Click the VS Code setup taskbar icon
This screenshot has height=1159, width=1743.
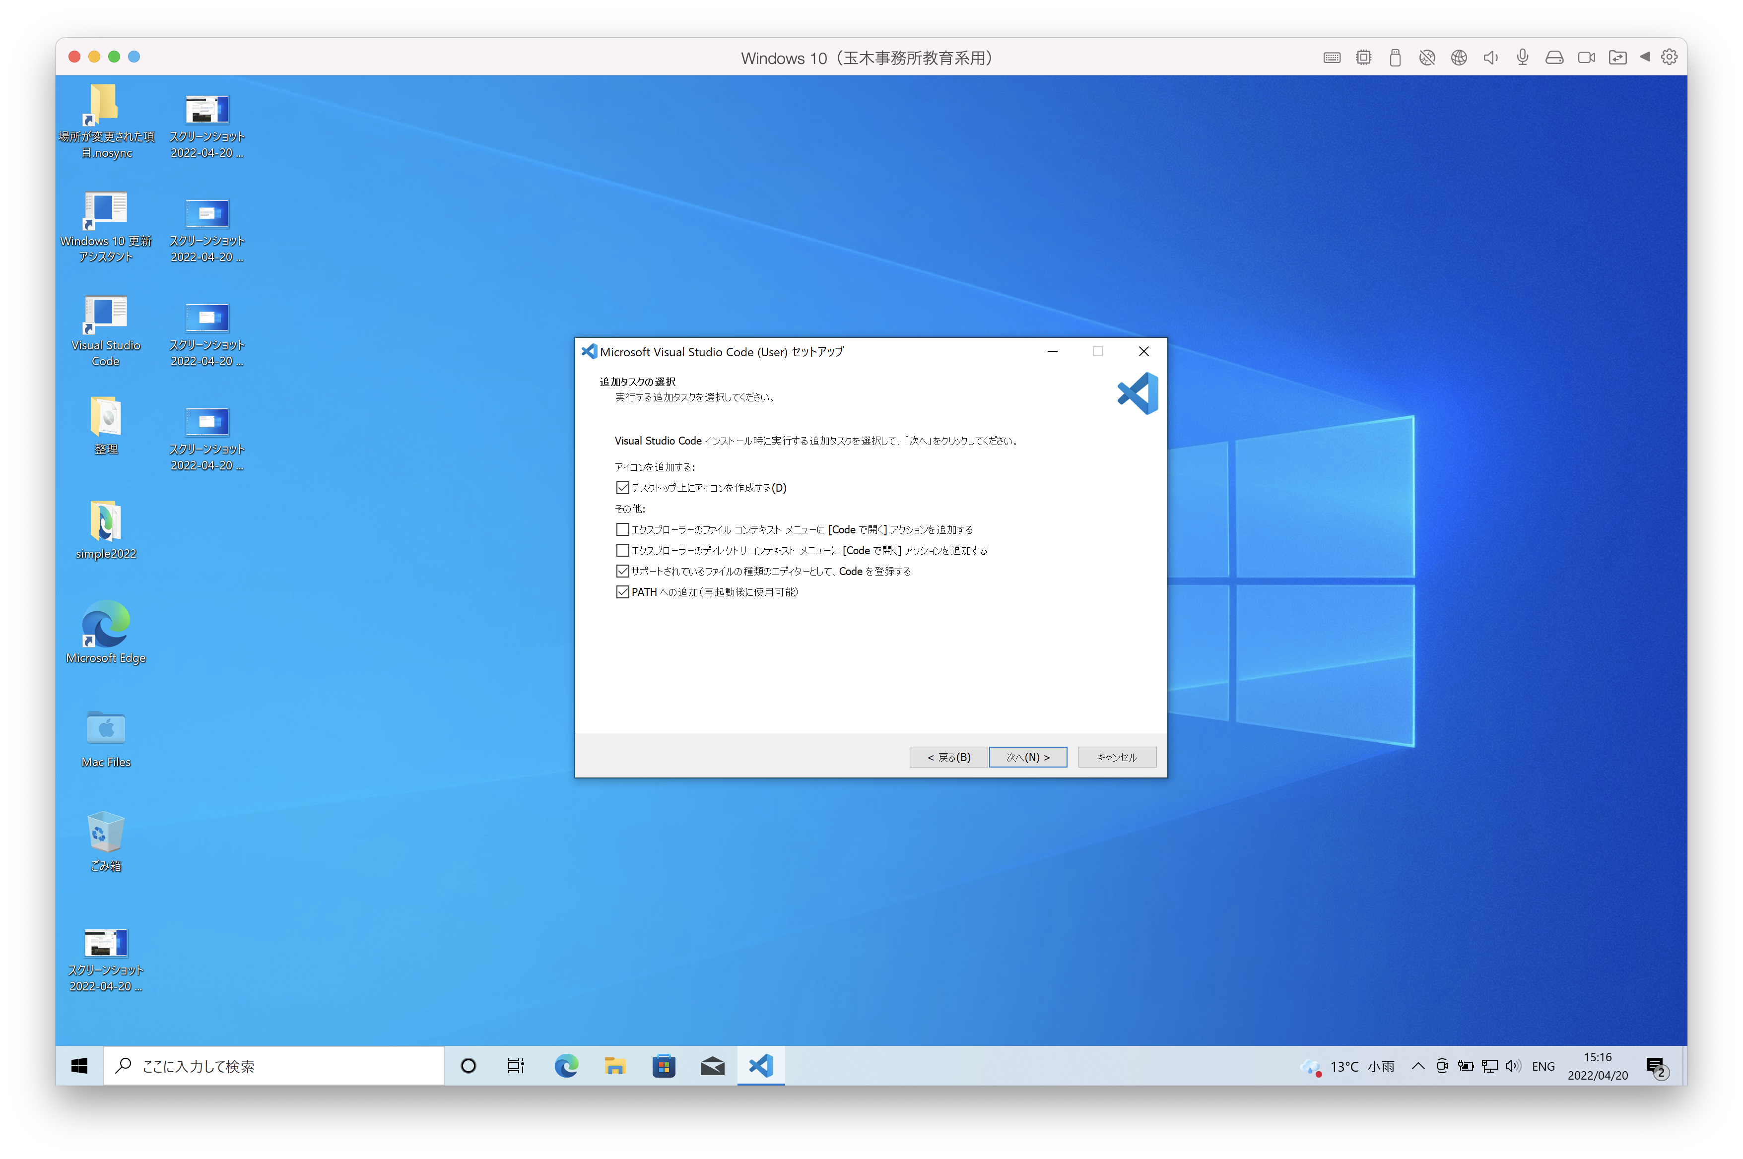761,1066
